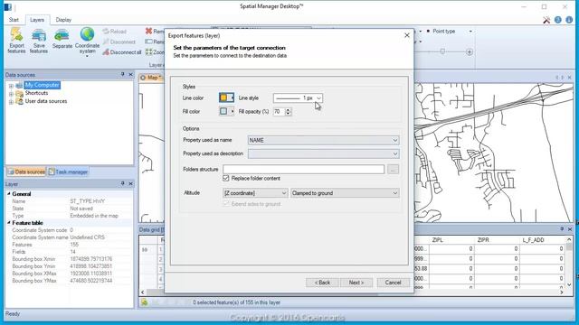The width and height of the screenshot is (579, 325).
Task: Close the Data grid panel
Action: point(570,229)
